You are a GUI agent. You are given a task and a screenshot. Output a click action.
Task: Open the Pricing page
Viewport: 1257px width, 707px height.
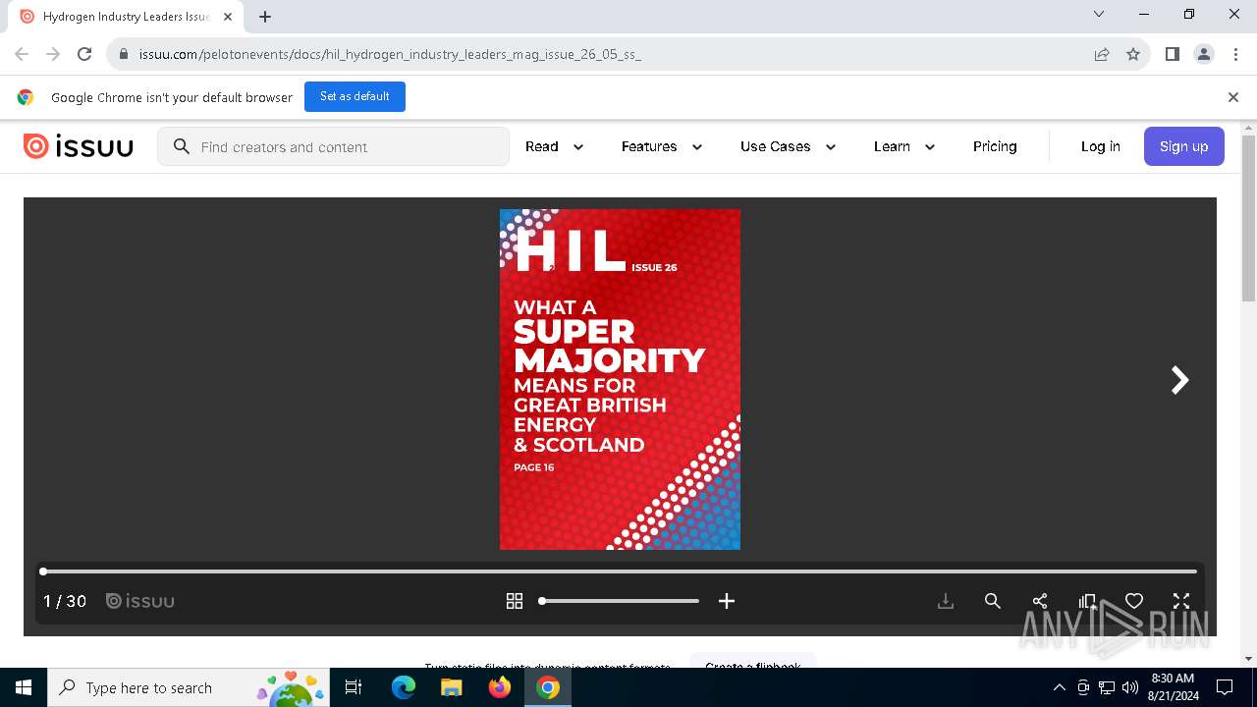(x=995, y=146)
